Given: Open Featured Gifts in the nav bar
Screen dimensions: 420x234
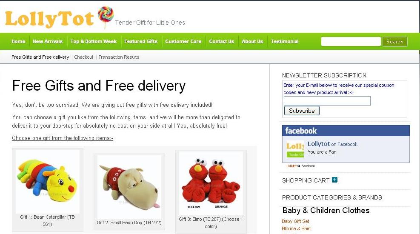Looking at the screenshot, I should [141, 41].
